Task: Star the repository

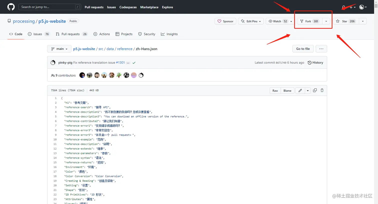Action: (346, 21)
